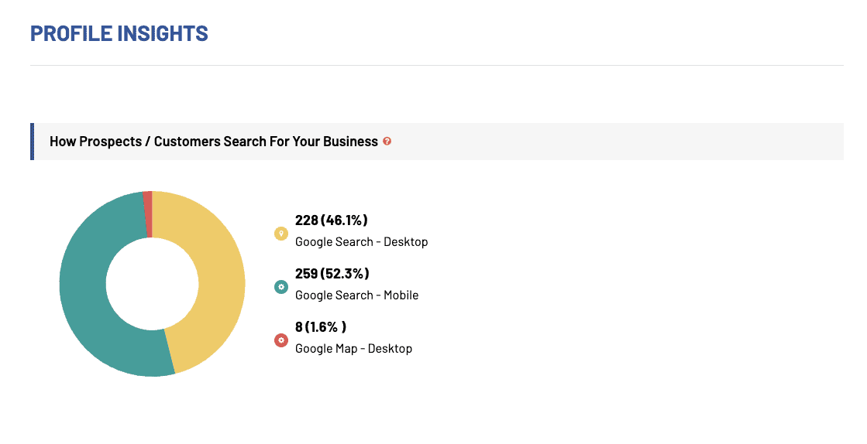Click the dark blue accent bar on section header
This screenshot has height=444, width=867.
point(32,142)
